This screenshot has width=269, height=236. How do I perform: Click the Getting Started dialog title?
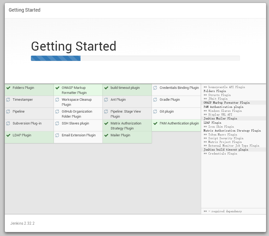pos(25,10)
